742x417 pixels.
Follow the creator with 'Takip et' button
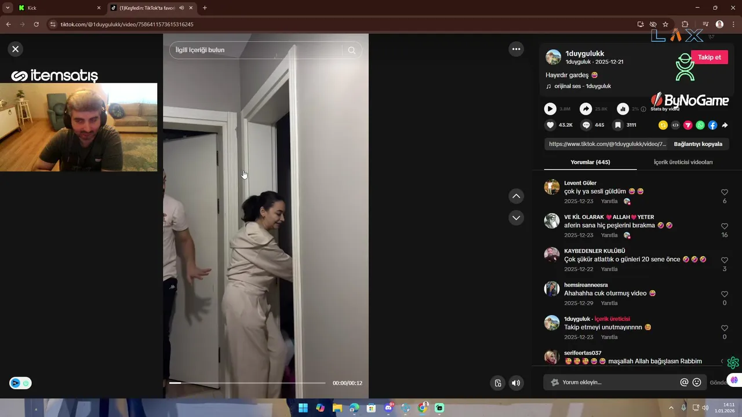[x=709, y=57]
